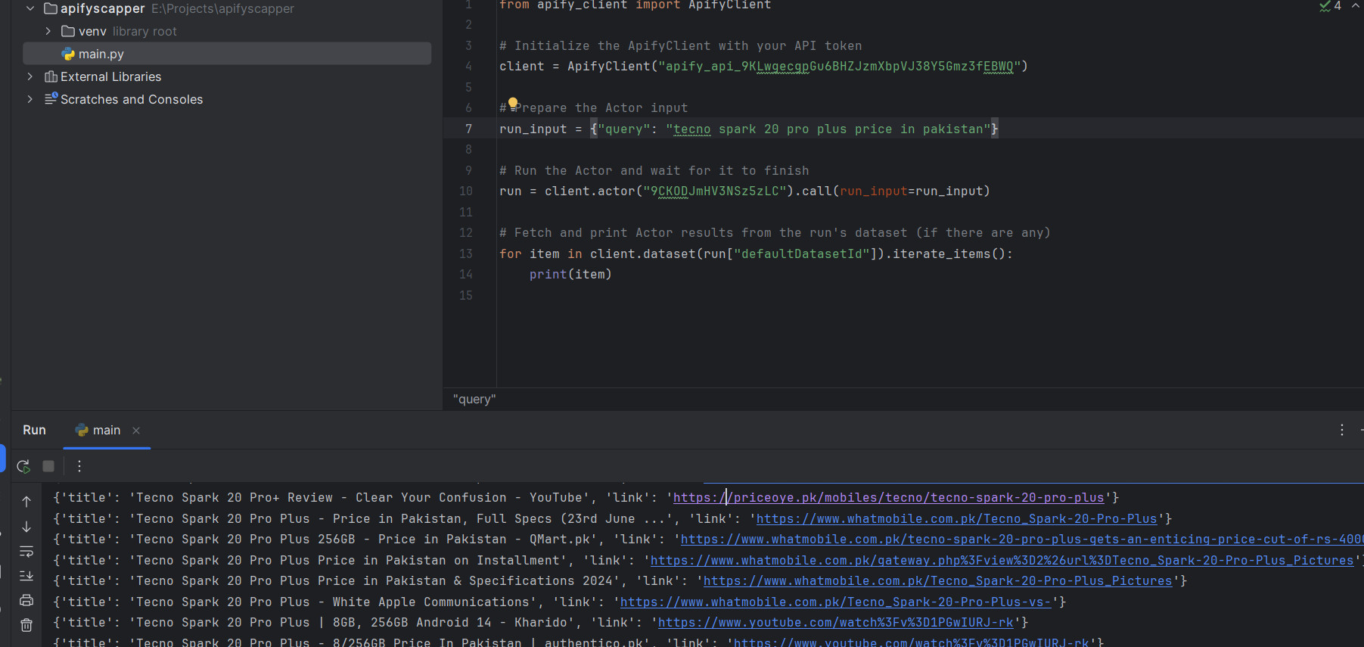Open the inspections widget with 4 warnings
Viewport: 1364px width, 647px height.
(x=1330, y=6)
